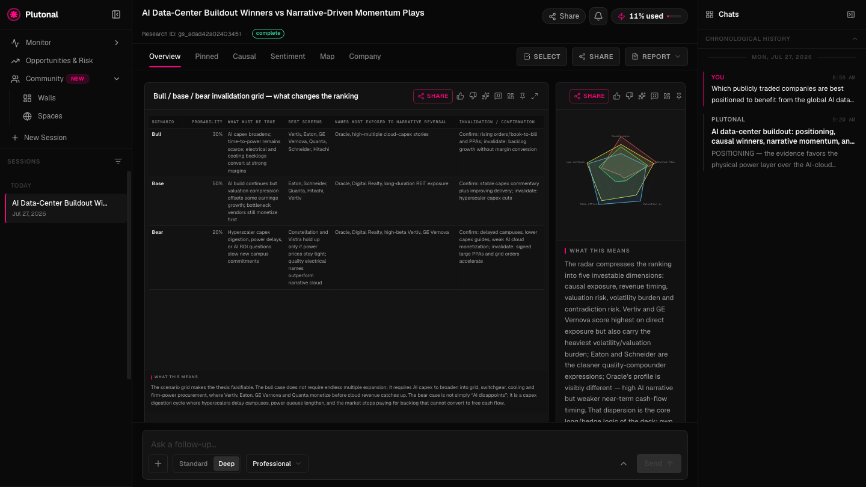Share the invalidation grid card
The width and height of the screenshot is (866, 487).
pos(433,96)
